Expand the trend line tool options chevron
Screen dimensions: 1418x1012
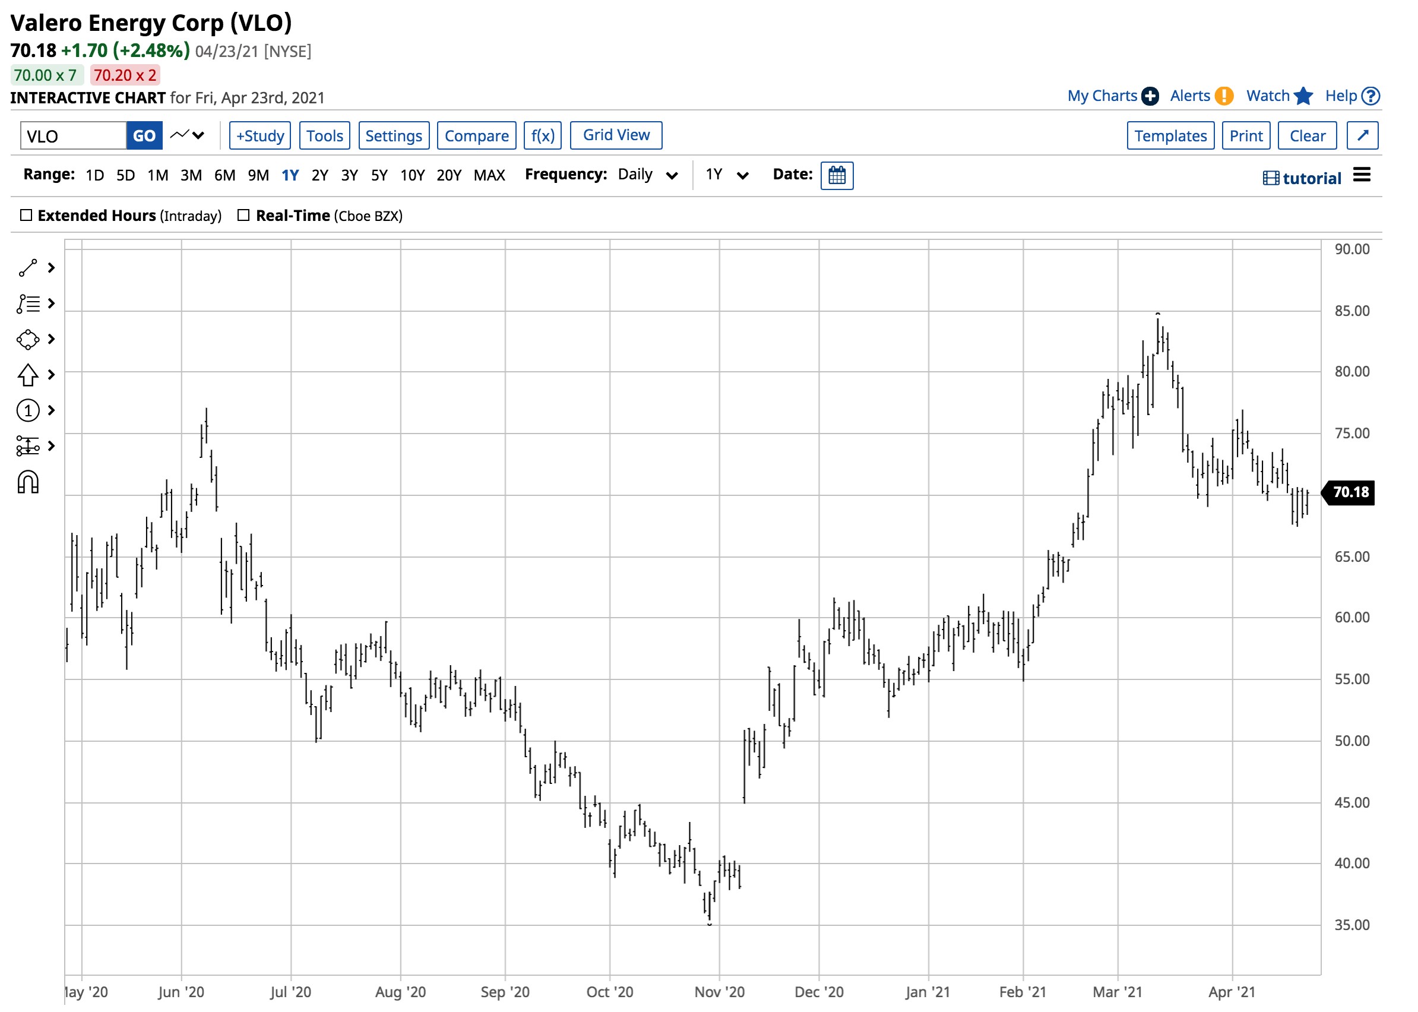pyautogui.click(x=52, y=268)
